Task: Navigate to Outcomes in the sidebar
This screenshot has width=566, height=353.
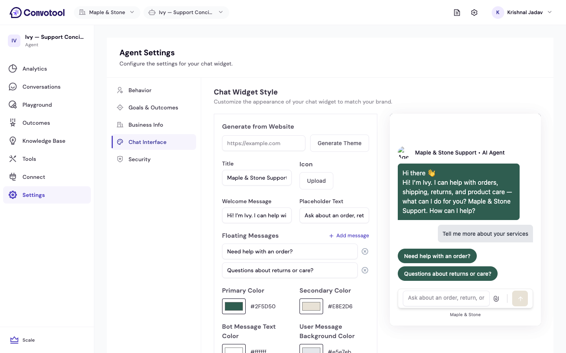Action: [x=47, y=123]
